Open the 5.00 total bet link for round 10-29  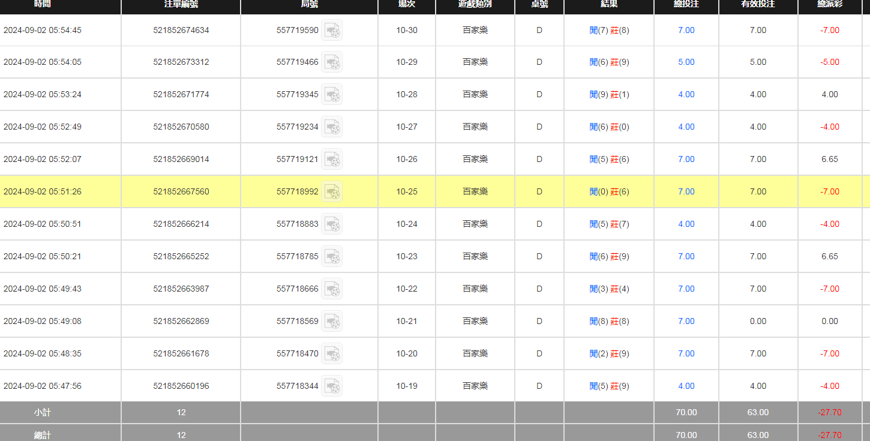[x=686, y=62]
